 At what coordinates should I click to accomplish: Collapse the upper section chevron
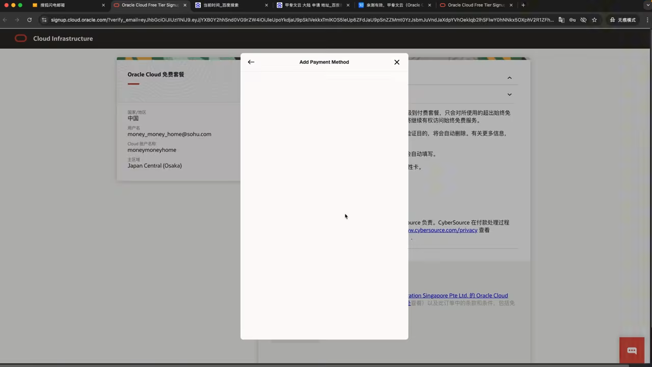tap(509, 78)
